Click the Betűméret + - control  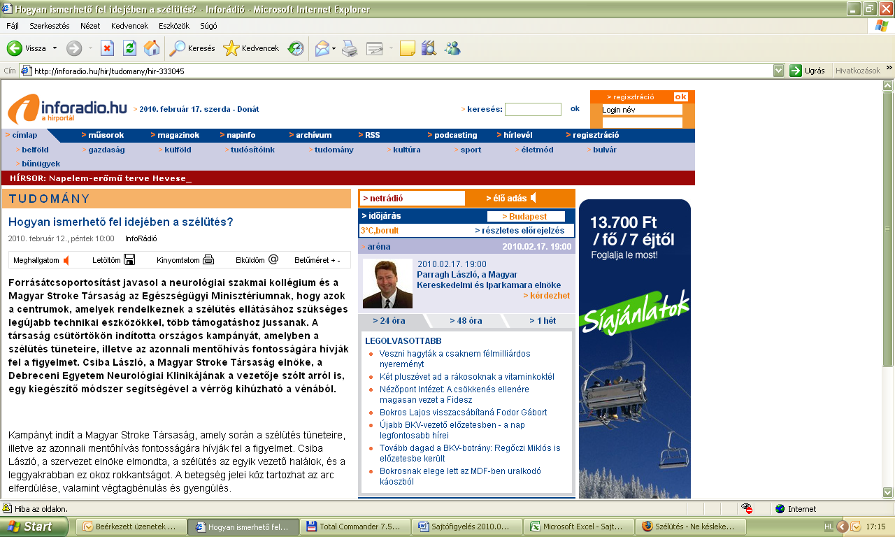(x=317, y=260)
